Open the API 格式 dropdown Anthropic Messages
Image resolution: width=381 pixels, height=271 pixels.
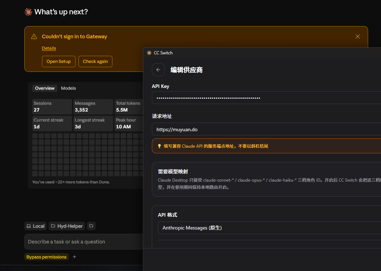pyautogui.click(x=269, y=228)
